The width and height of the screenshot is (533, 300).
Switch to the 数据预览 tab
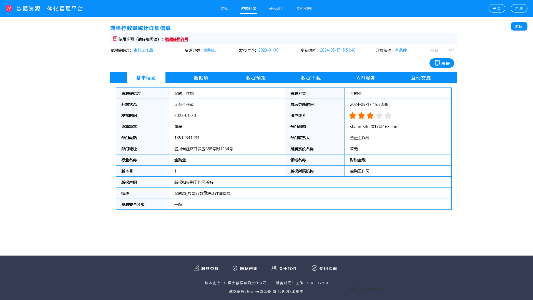[x=256, y=78]
